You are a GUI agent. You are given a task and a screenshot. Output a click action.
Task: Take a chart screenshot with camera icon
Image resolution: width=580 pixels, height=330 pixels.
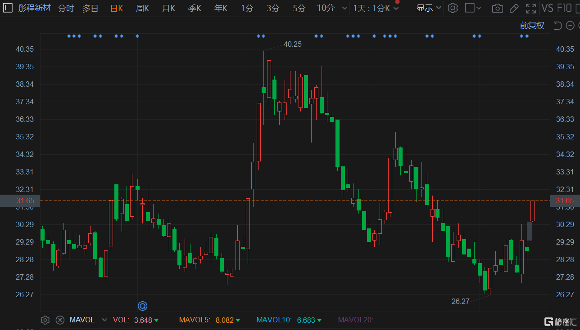click(x=497, y=8)
